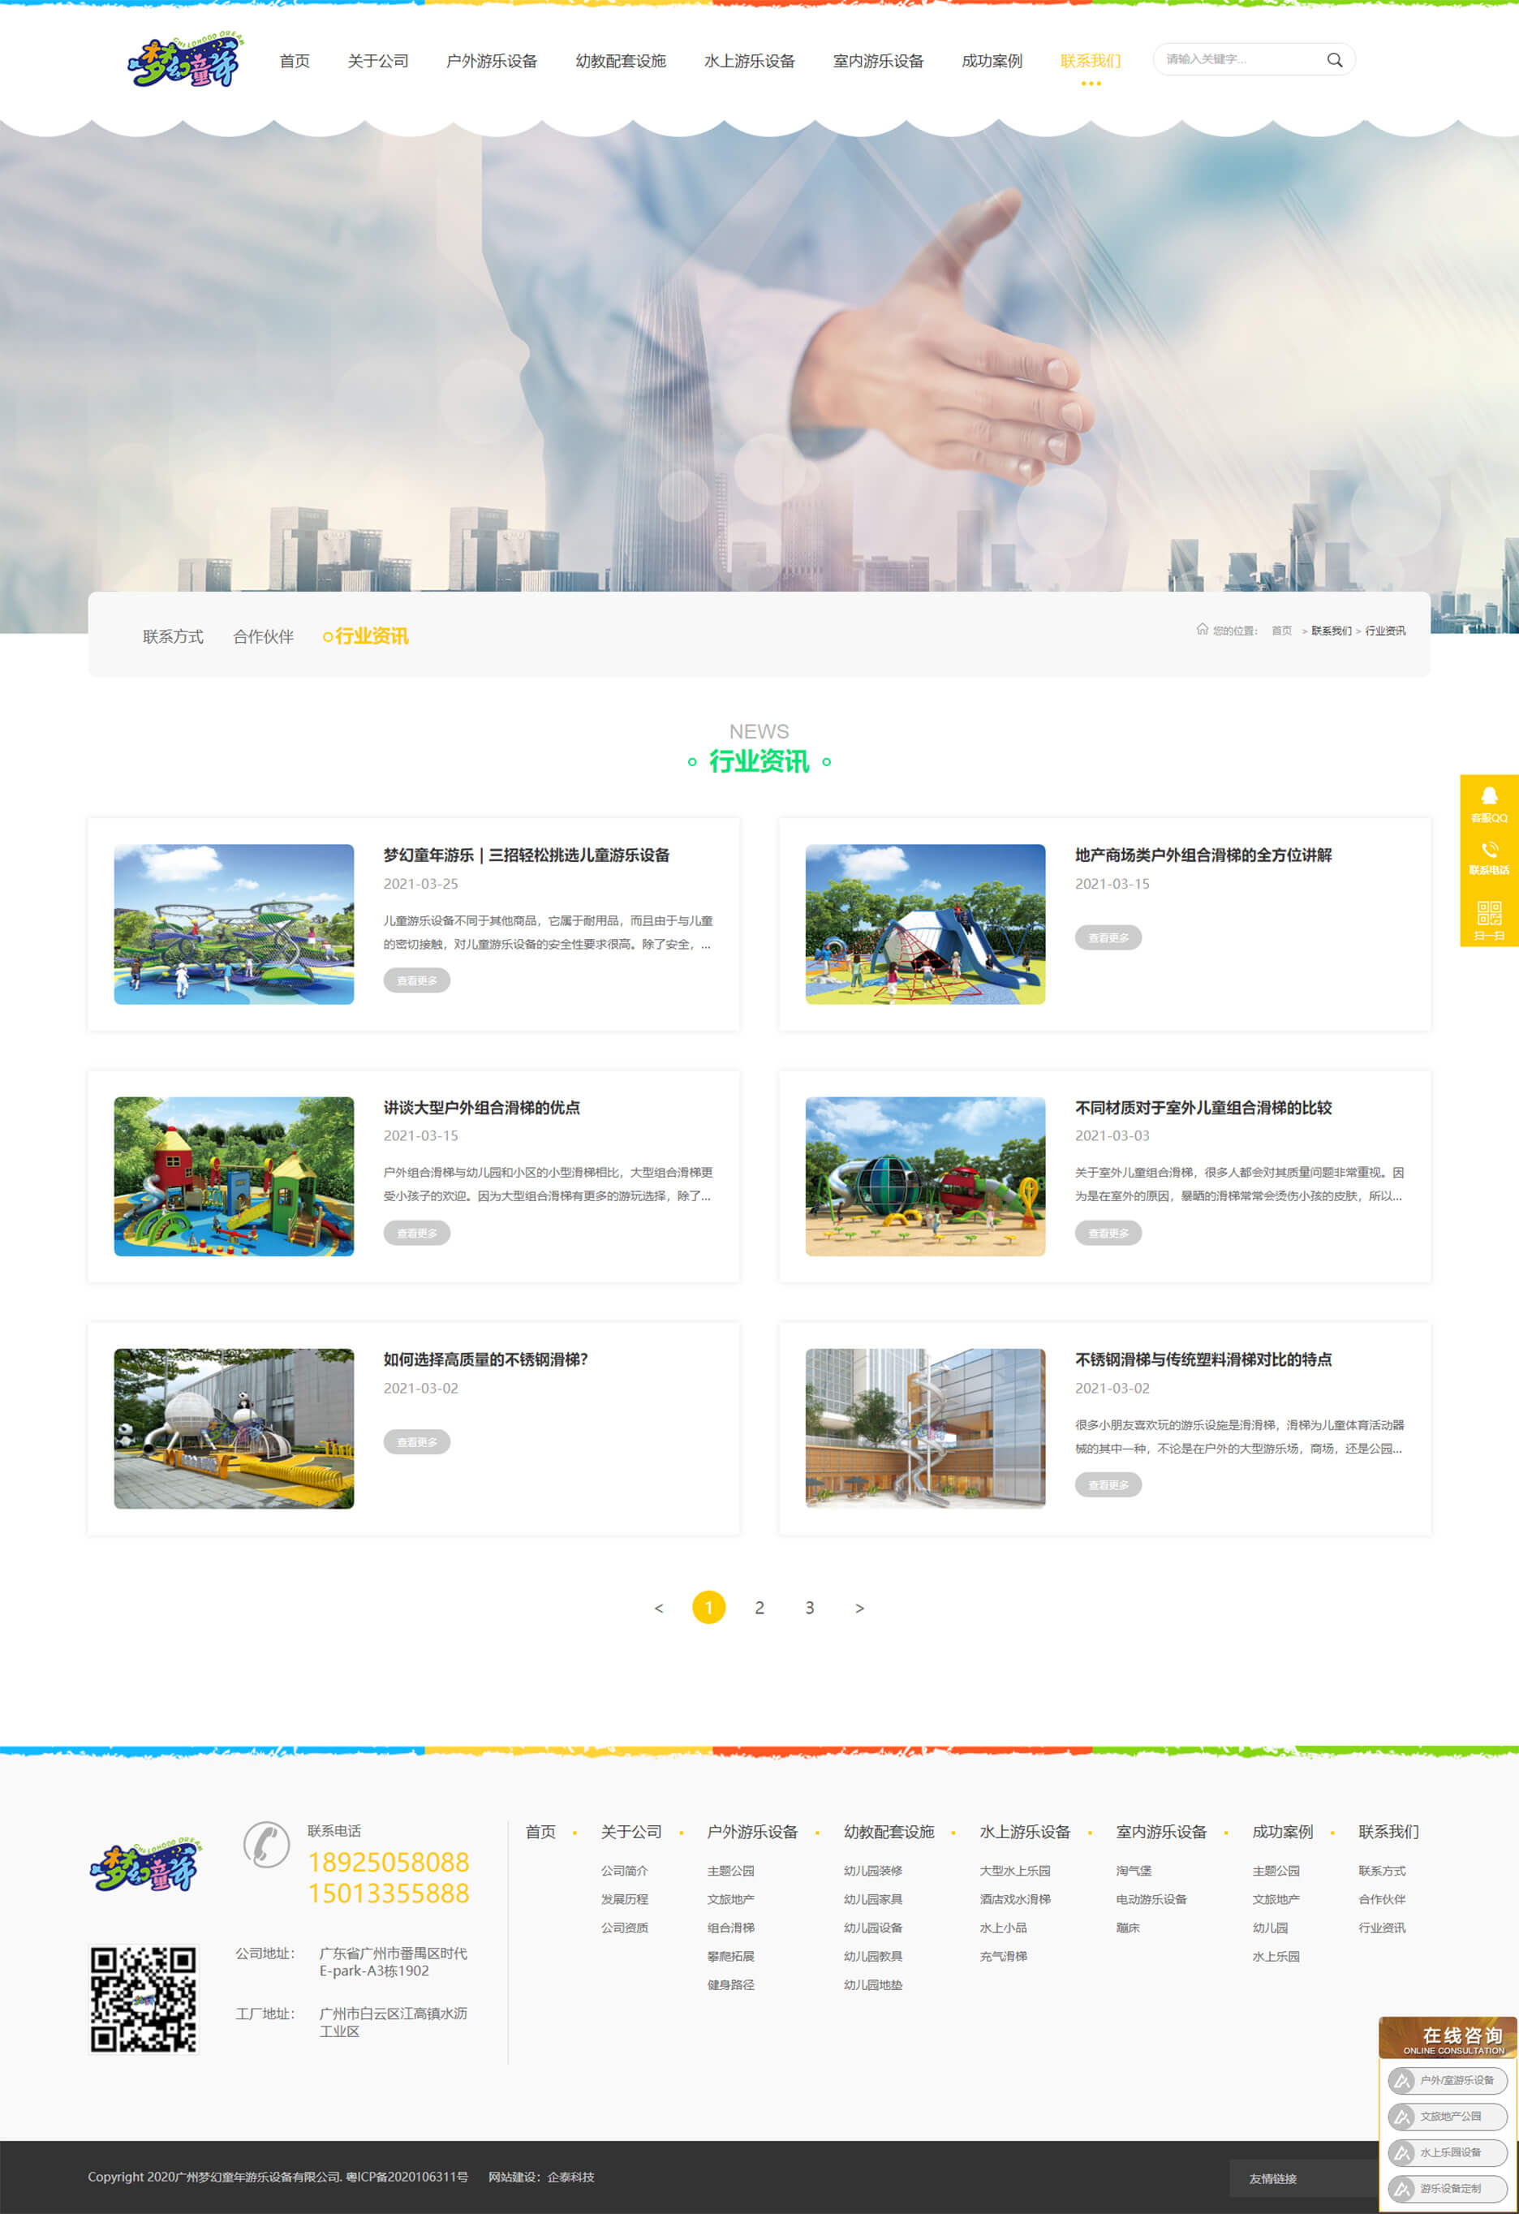
Task: Open thumbnail of 不锈钢滑梯与传统塑料滑梯对比 article
Action: (x=925, y=1427)
